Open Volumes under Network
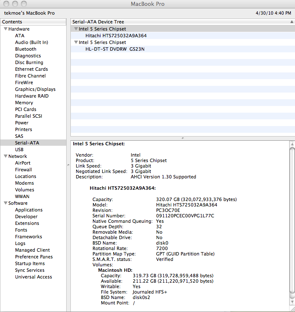Viewport: 295px width, 312px height. point(24,190)
